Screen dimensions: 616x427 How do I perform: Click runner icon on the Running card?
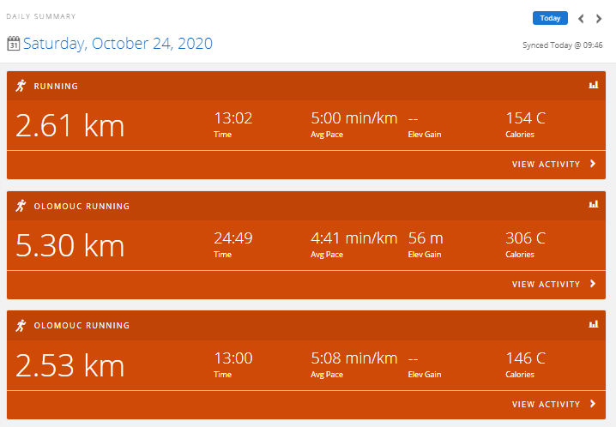point(21,86)
